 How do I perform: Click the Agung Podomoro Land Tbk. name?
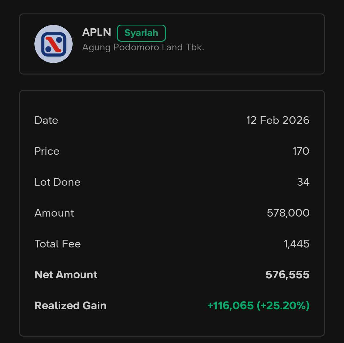pos(143,47)
